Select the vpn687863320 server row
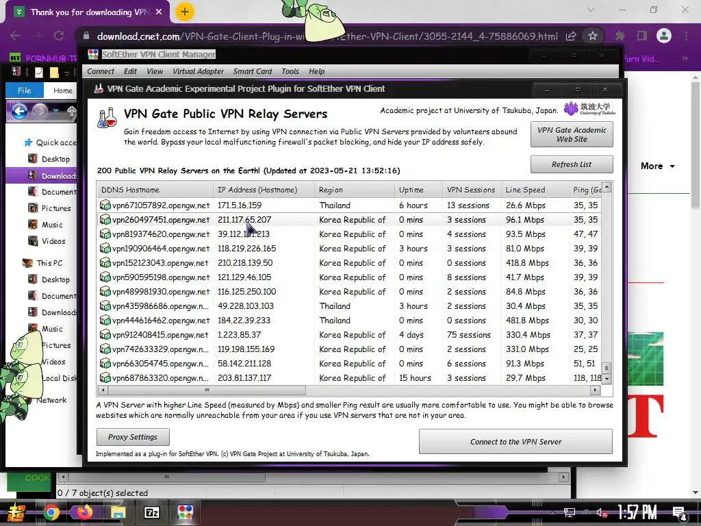The image size is (701, 526). 349,378
